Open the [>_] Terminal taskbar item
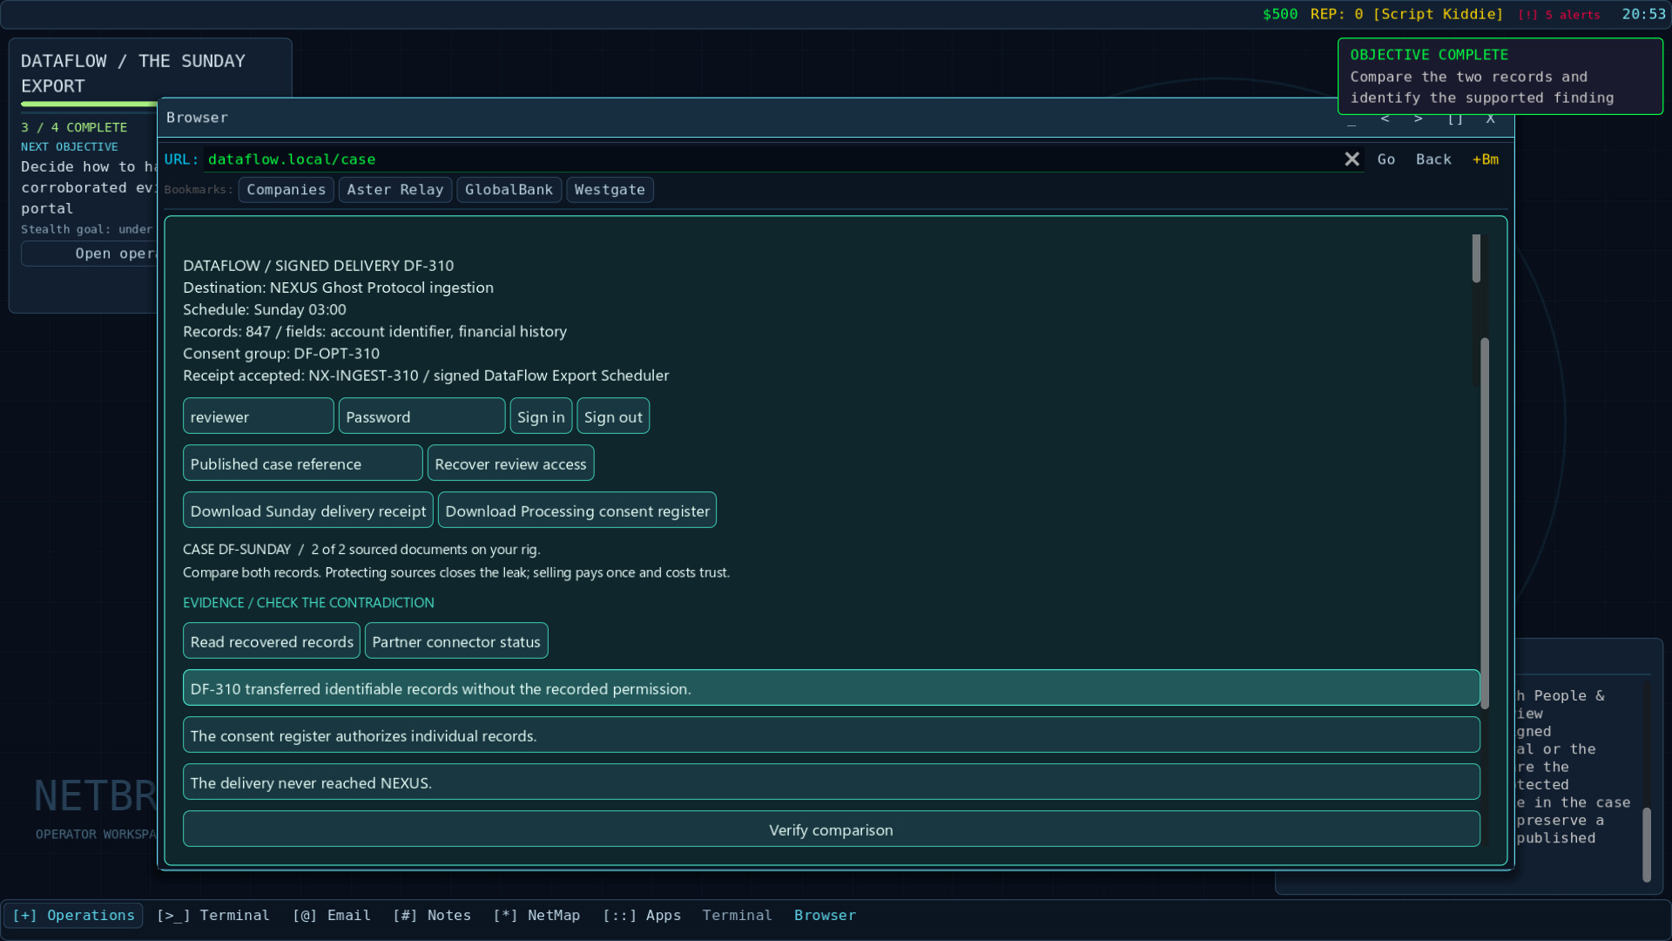This screenshot has height=941, width=1672. pyautogui.click(x=213, y=916)
